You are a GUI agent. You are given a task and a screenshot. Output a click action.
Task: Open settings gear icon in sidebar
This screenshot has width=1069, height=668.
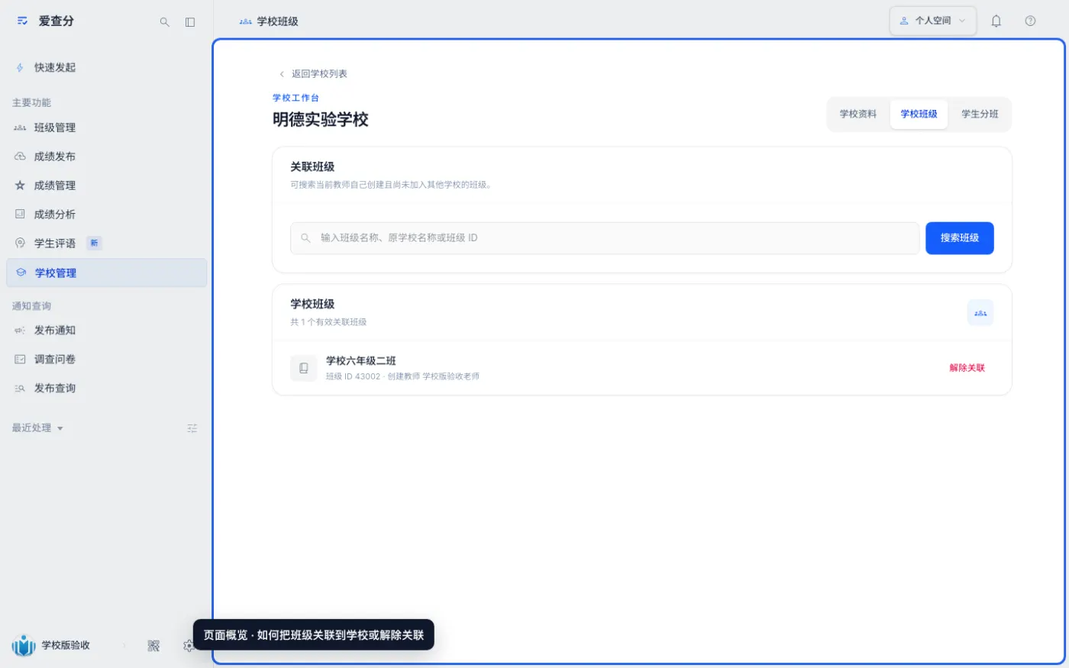pos(188,646)
